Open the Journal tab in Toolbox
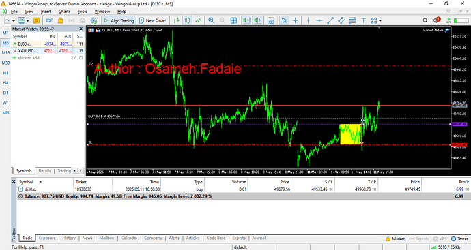 click(259, 238)
